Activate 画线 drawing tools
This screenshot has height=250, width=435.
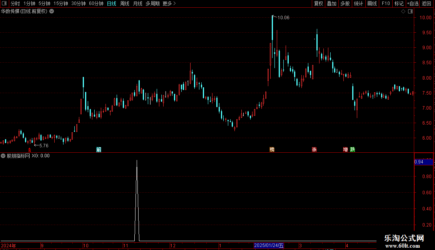pyautogui.click(x=372, y=3)
